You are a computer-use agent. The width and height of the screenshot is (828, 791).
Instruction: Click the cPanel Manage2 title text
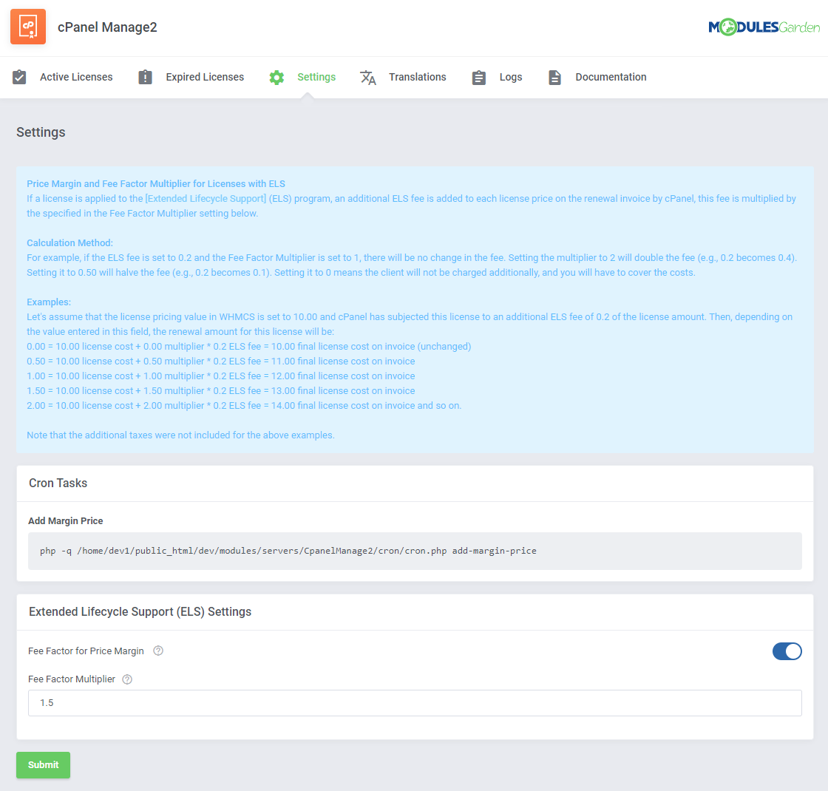point(107,27)
